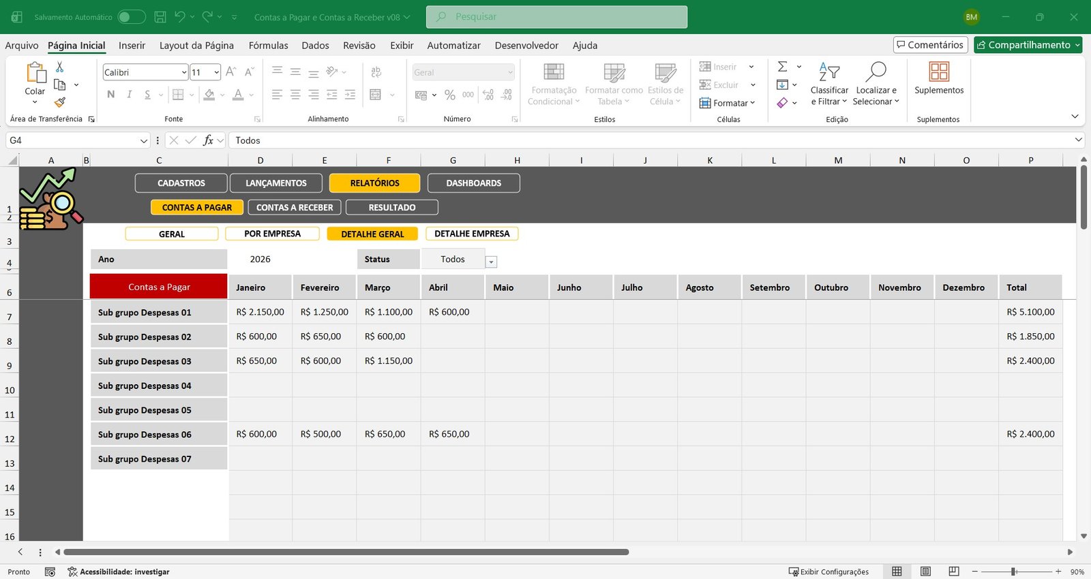Switch to Page Layout view in status bar
This screenshot has height=579, width=1091.
pyautogui.click(x=925, y=572)
